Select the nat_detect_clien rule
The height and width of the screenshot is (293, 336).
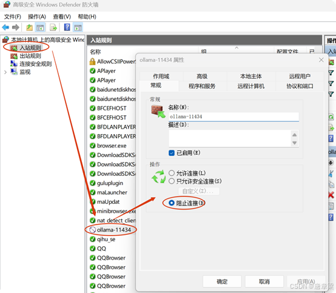[x=116, y=220]
